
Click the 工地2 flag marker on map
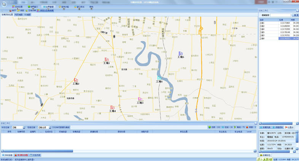[x=76, y=80]
